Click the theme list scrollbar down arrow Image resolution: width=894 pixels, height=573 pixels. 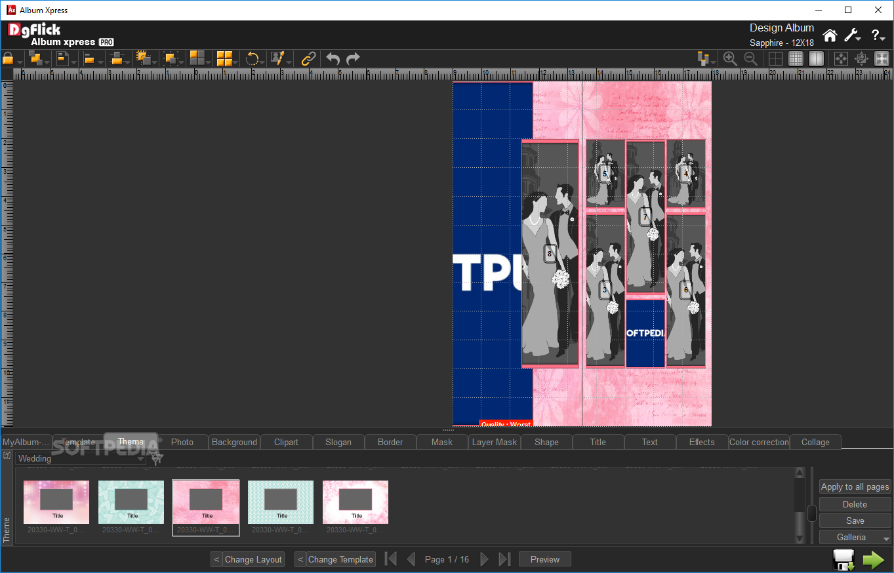(800, 539)
